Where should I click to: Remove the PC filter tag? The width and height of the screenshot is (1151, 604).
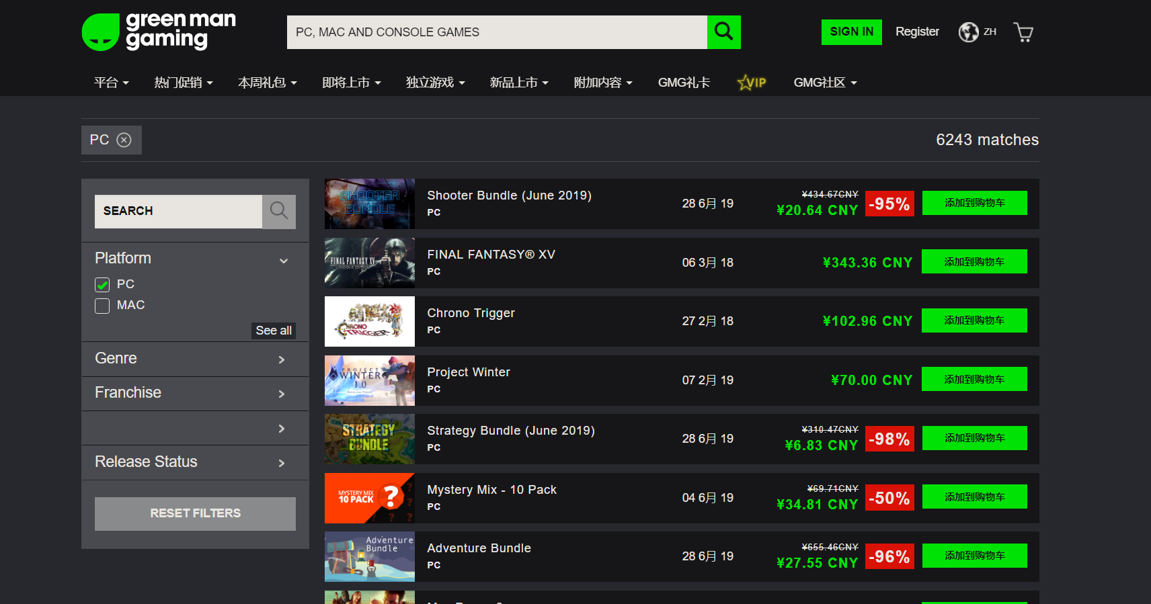coord(124,140)
